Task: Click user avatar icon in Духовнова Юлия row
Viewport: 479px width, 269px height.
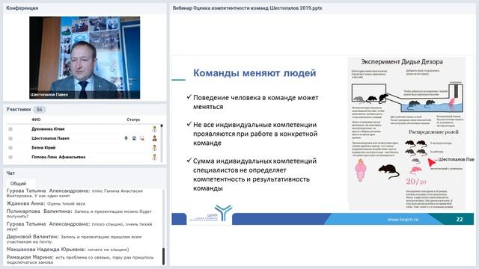Action: point(155,129)
